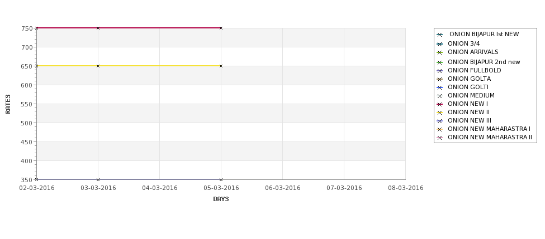Click the ONION 3/4 legend marker

click(x=439, y=44)
